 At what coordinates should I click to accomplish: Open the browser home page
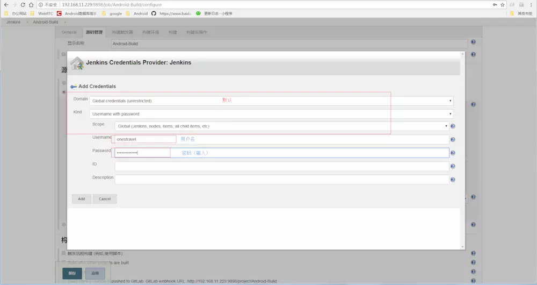31,5
